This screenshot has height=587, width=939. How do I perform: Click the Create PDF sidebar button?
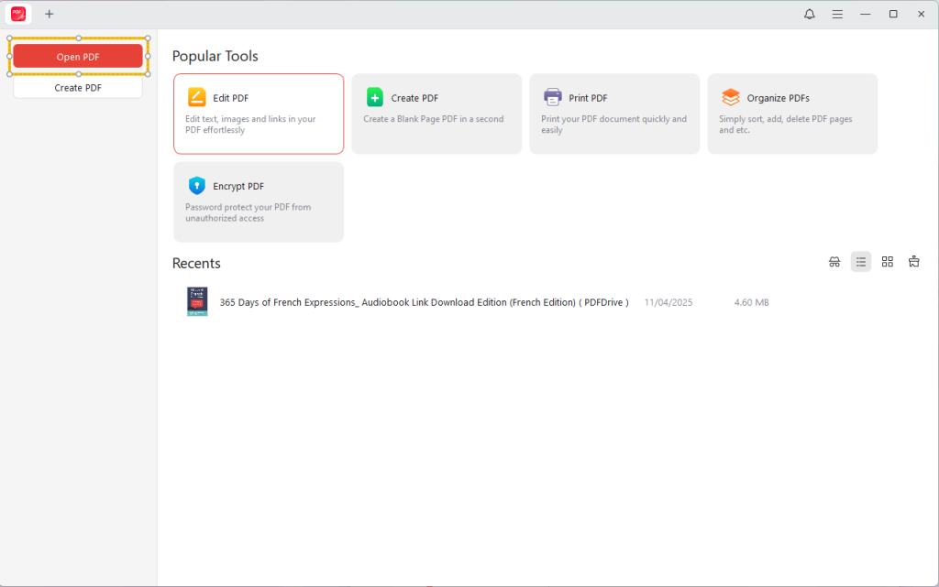[x=78, y=88]
